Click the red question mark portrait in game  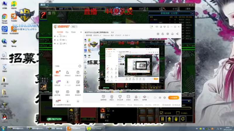point(43,15)
